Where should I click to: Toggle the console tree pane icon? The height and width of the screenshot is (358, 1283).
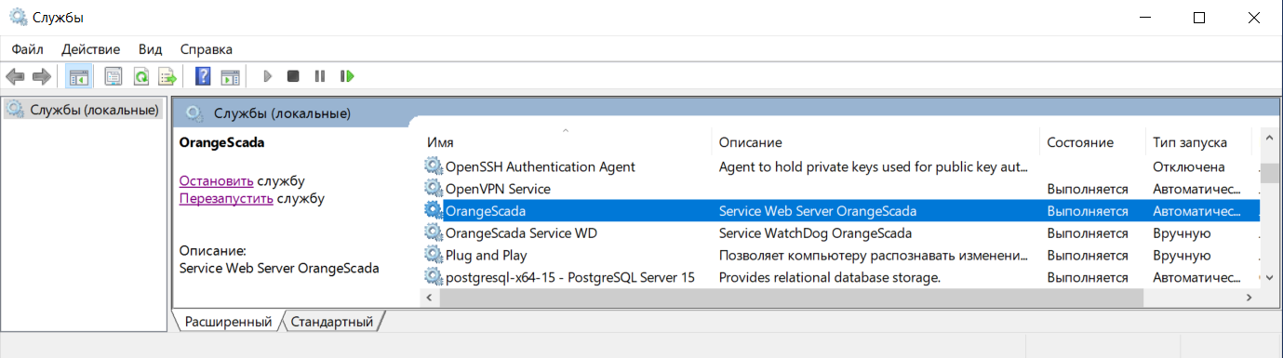pyautogui.click(x=79, y=76)
